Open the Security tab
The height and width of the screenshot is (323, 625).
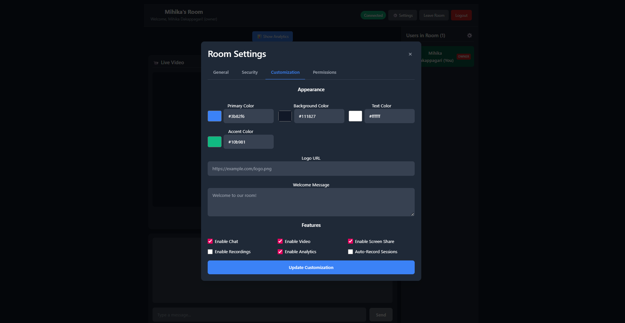[x=250, y=72]
